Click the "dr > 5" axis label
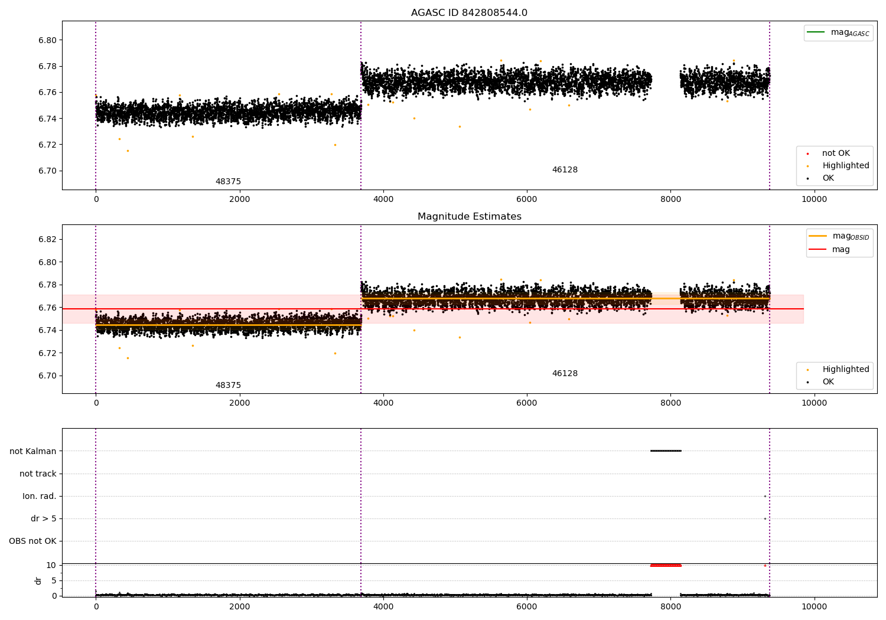 [44, 518]
